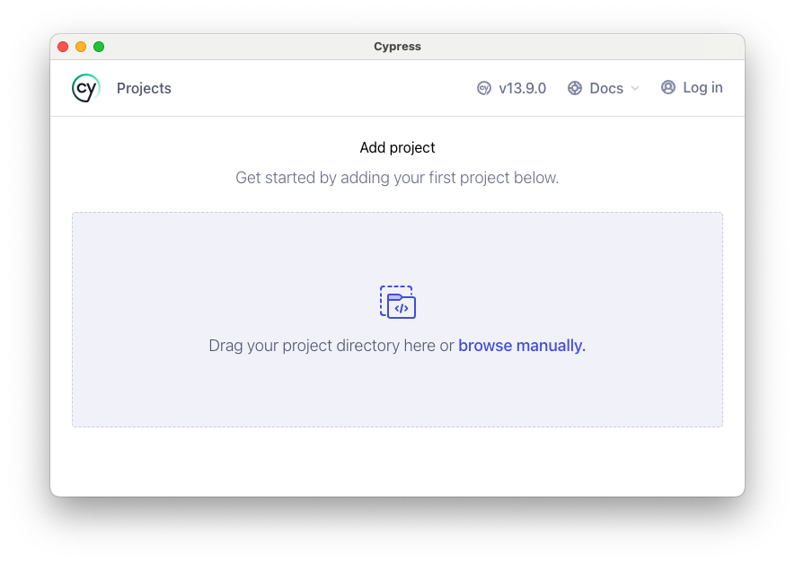
Task: Click the 'Add project' heading
Action: click(x=397, y=147)
